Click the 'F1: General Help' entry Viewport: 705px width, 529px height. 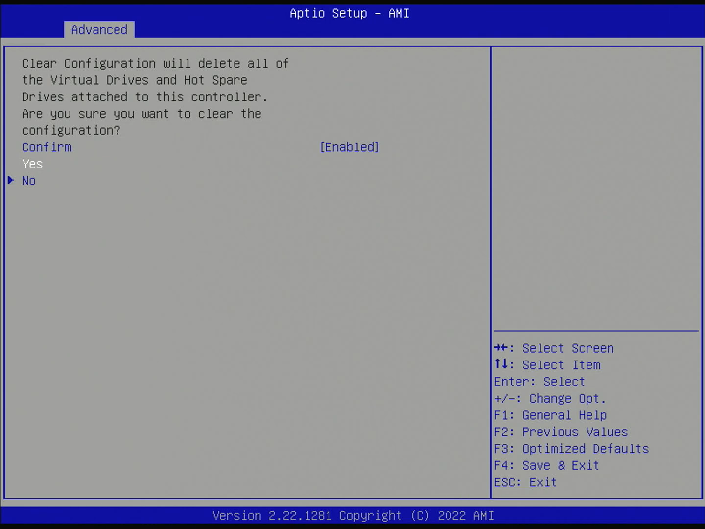coord(550,415)
